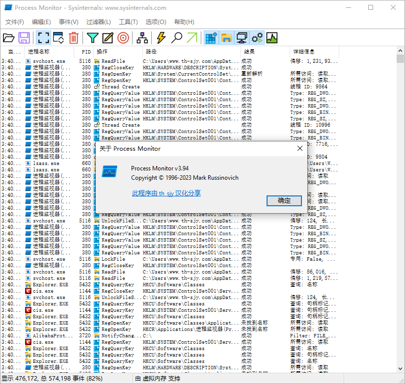Click the Process Monitor logo in About dialog
405x384 pixels.
pyautogui.click(x=109, y=171)
